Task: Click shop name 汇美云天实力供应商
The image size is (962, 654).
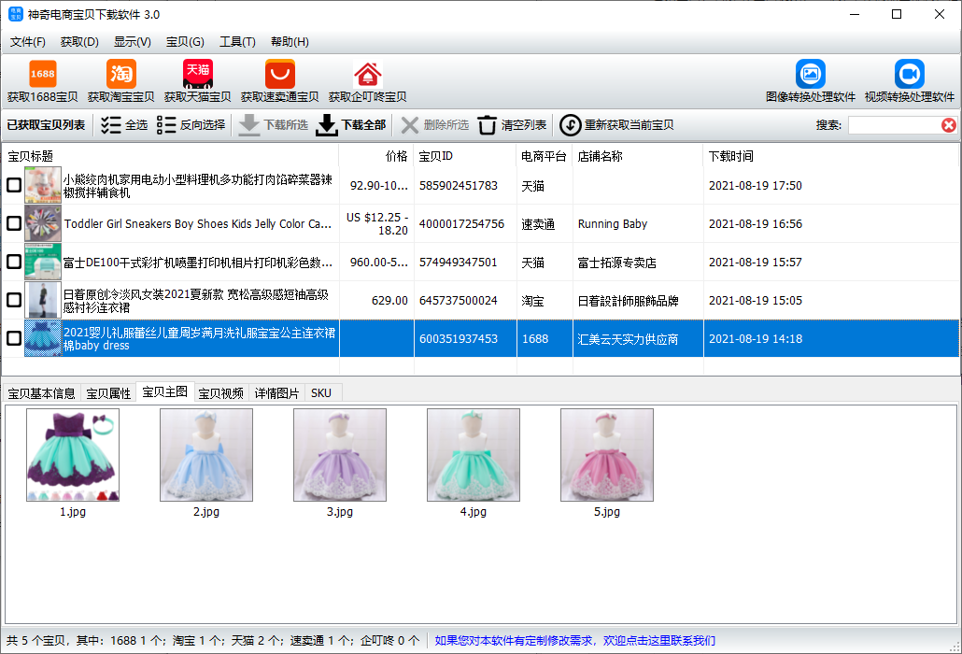Action: (x=628, y=338)
